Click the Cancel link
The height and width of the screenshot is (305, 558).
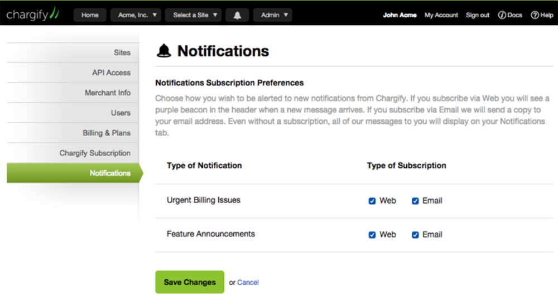[x=248, y=282]
